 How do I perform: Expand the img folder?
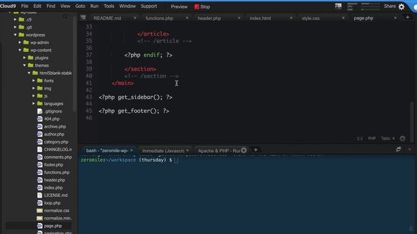tap(33, 88)
